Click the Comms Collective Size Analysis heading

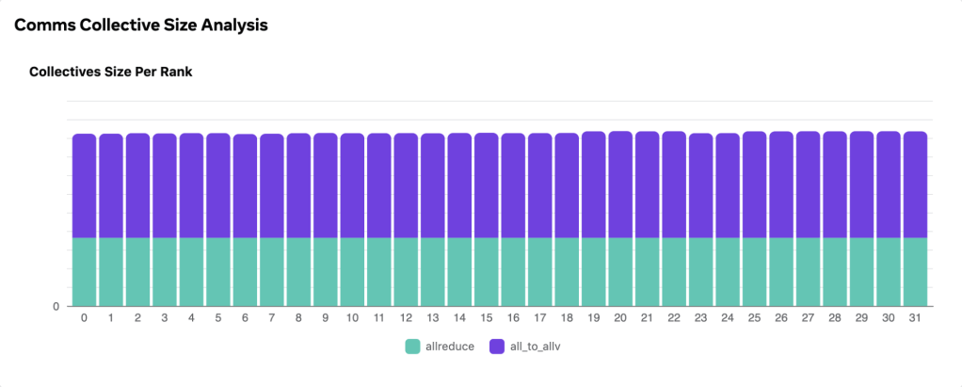click(x=141, y=25)
